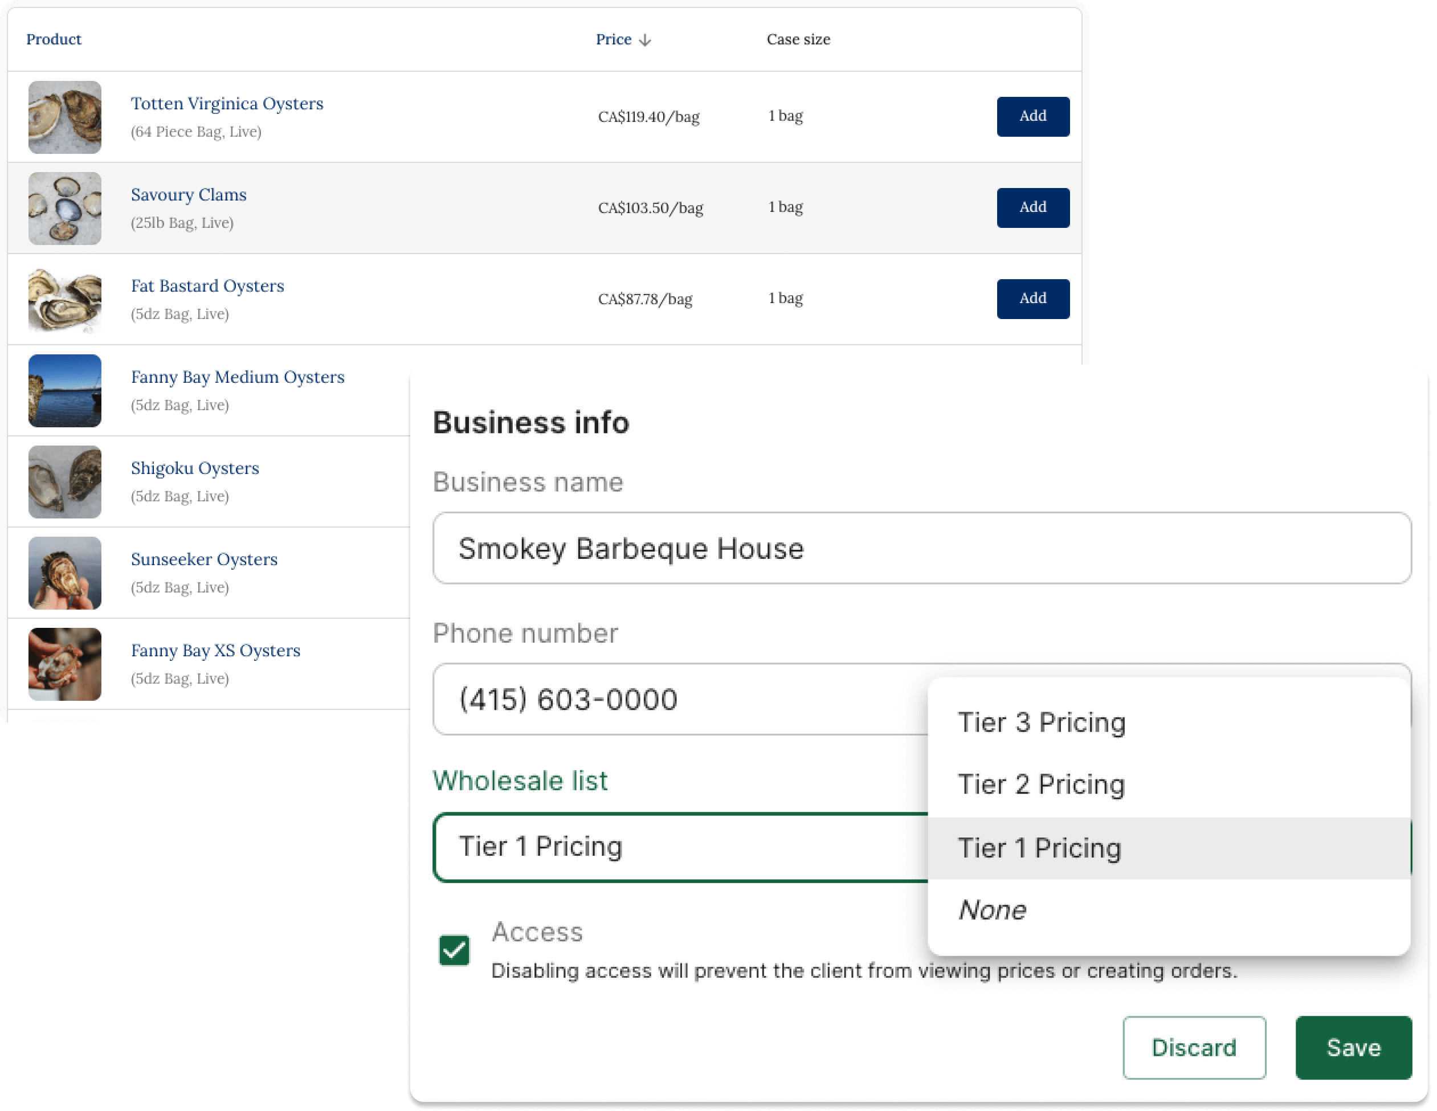Select None in wholesale list options
Image resolution: width=1437 pixels, height=1111 pixels.
1169,910
